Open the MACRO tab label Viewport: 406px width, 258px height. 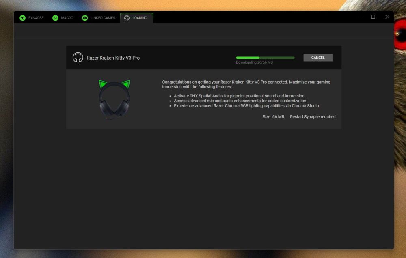[x=67, y=18]
